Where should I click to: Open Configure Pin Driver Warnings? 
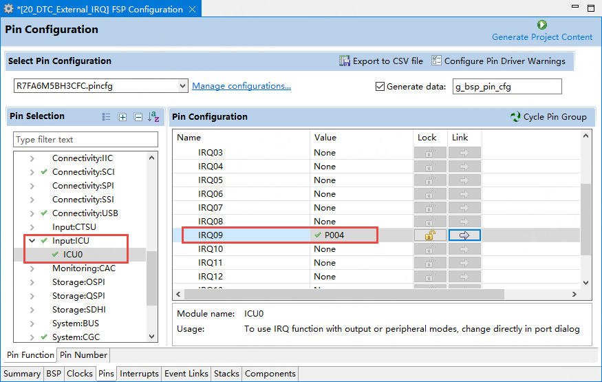pos(498,61)
